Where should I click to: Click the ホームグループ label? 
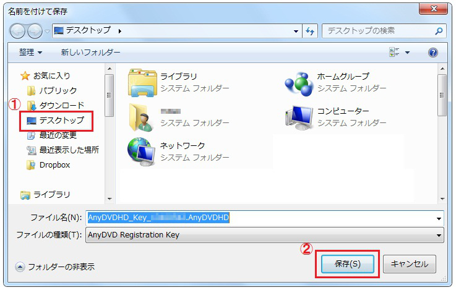[x=343, y=77]
